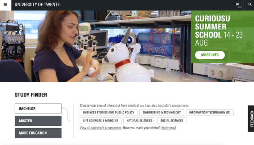The image size is (254, 145).
Task: Open View all bachelor's programmes link
Action: click(x=101, y=128)
